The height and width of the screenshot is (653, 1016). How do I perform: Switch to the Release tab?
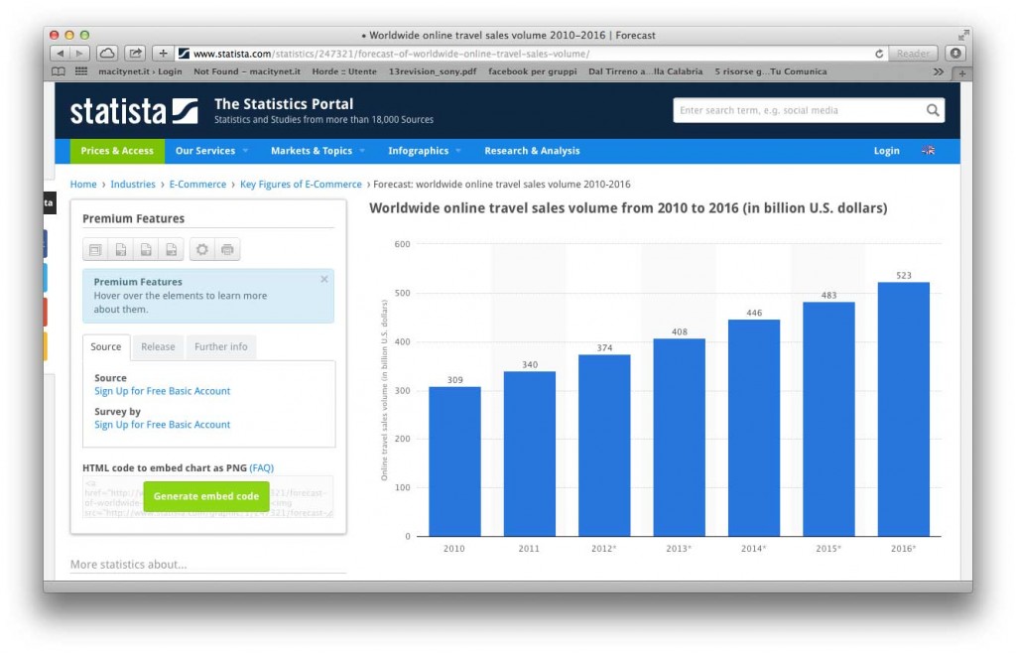[158, 346]
